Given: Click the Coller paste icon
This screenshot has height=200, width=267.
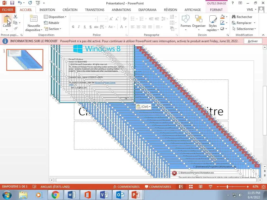Looking at the screenshot, I should (x=7, y=19).
